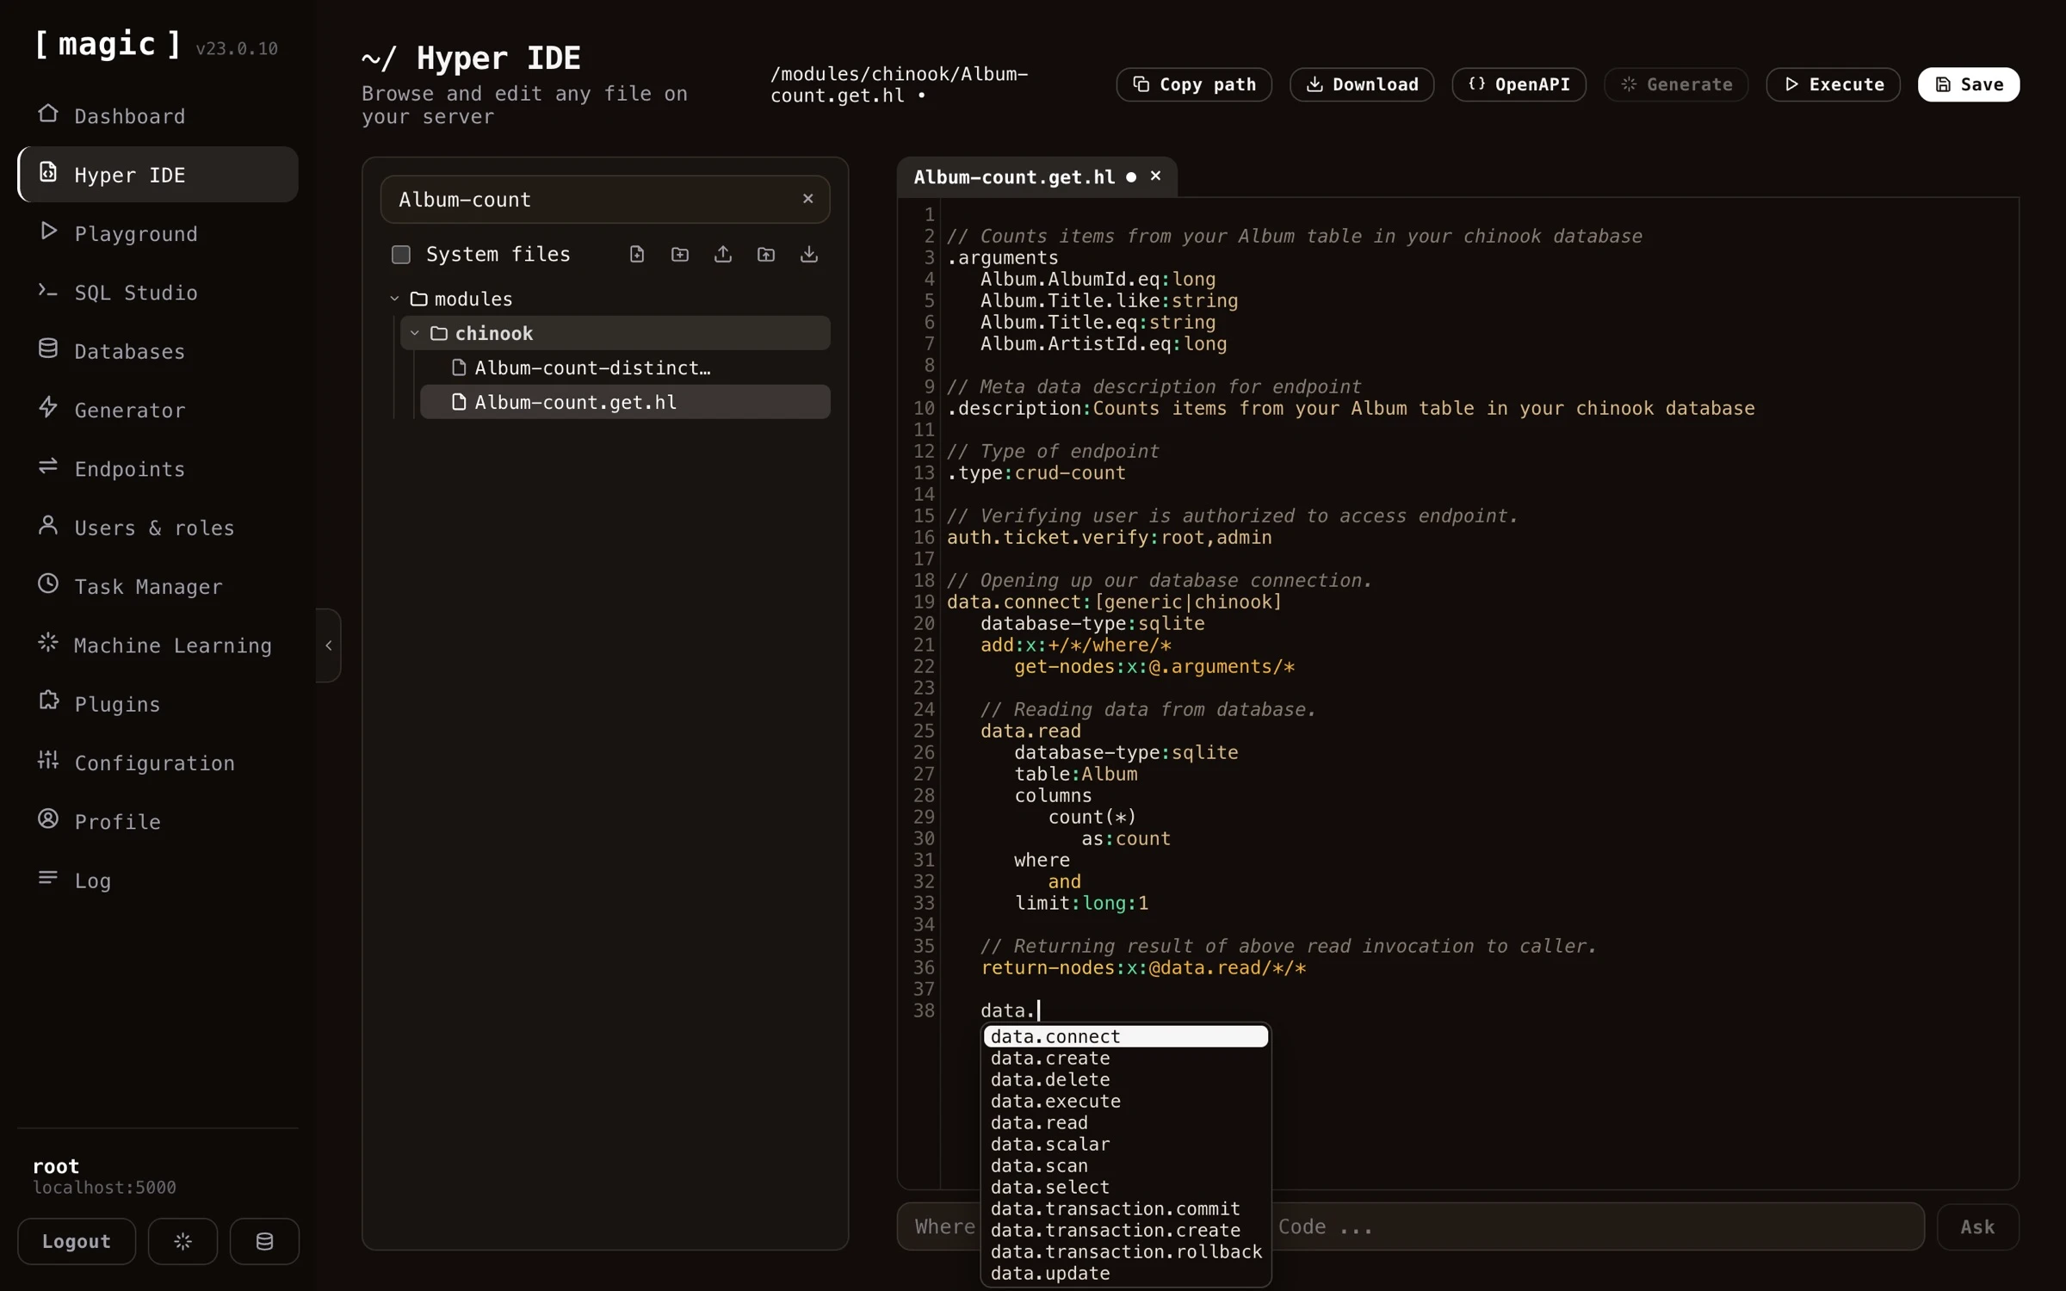Screen dimensions: 2066x1291
Task: Click the [ magic ] logo
Action: point(108,44)
